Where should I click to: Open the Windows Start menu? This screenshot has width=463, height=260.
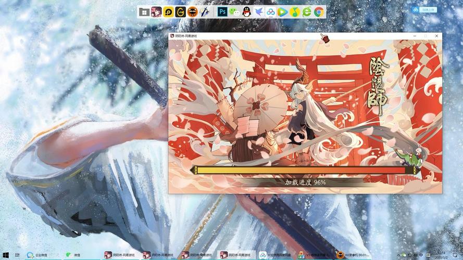[x=5, y=255]
